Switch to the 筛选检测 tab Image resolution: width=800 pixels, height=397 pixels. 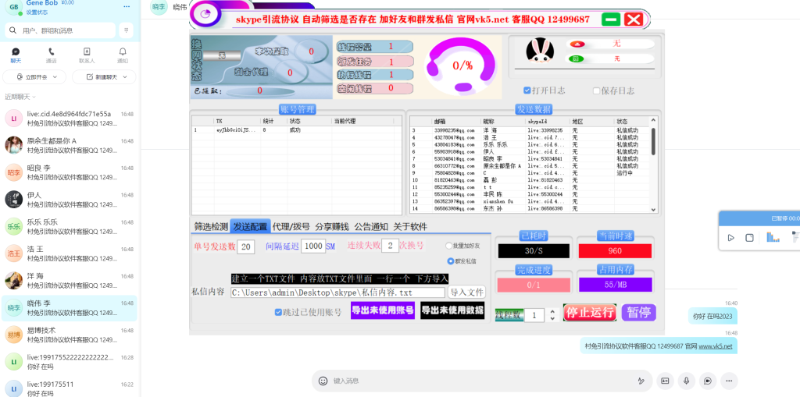click(211, 227)
